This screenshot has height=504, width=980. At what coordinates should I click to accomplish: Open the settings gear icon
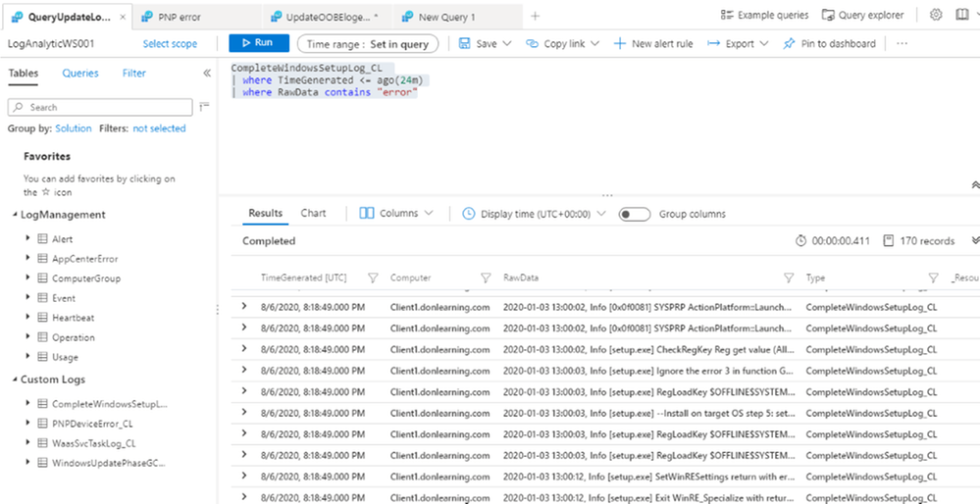coord(936,15)
